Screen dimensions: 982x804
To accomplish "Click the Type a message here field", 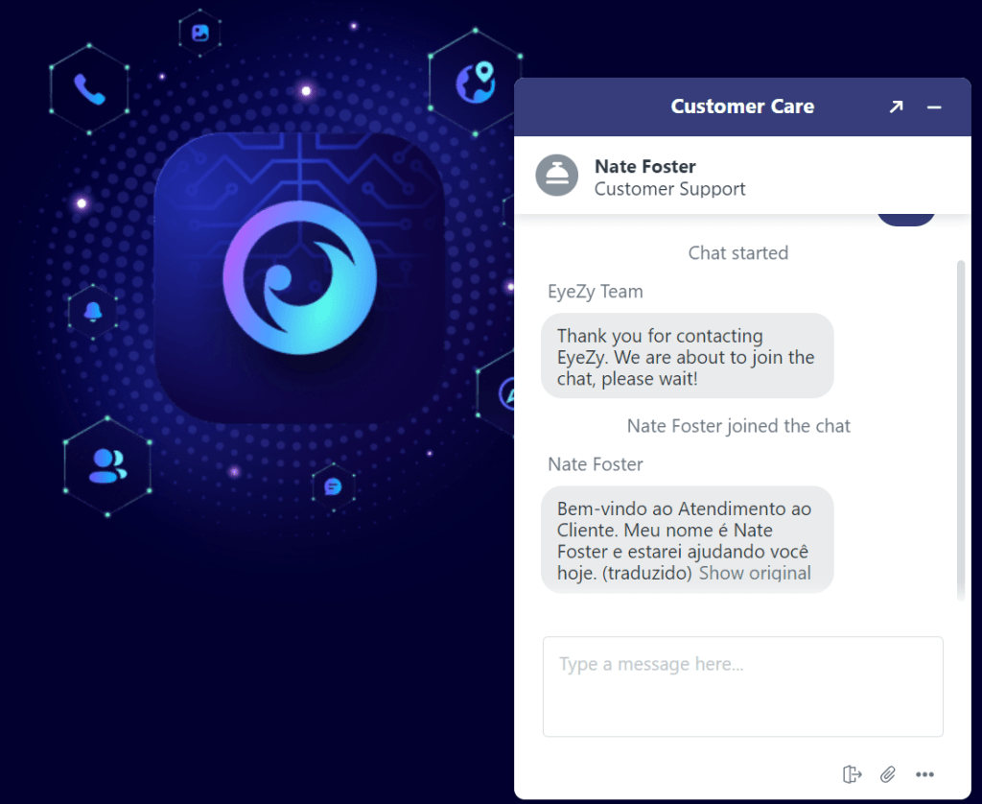I will tap(743, 686).
